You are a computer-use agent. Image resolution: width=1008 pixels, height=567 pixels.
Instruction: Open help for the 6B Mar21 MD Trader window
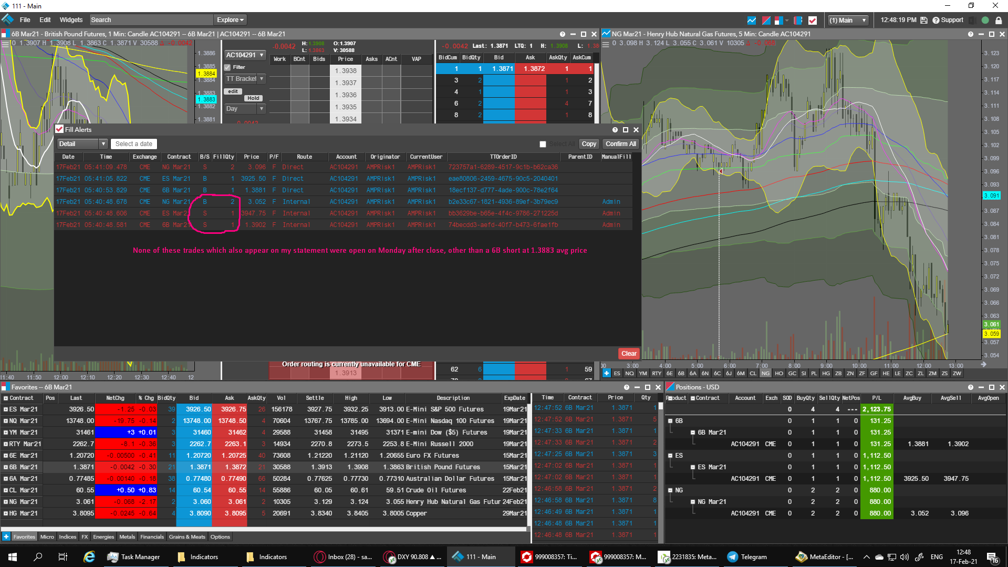click(x=562, y=34)
